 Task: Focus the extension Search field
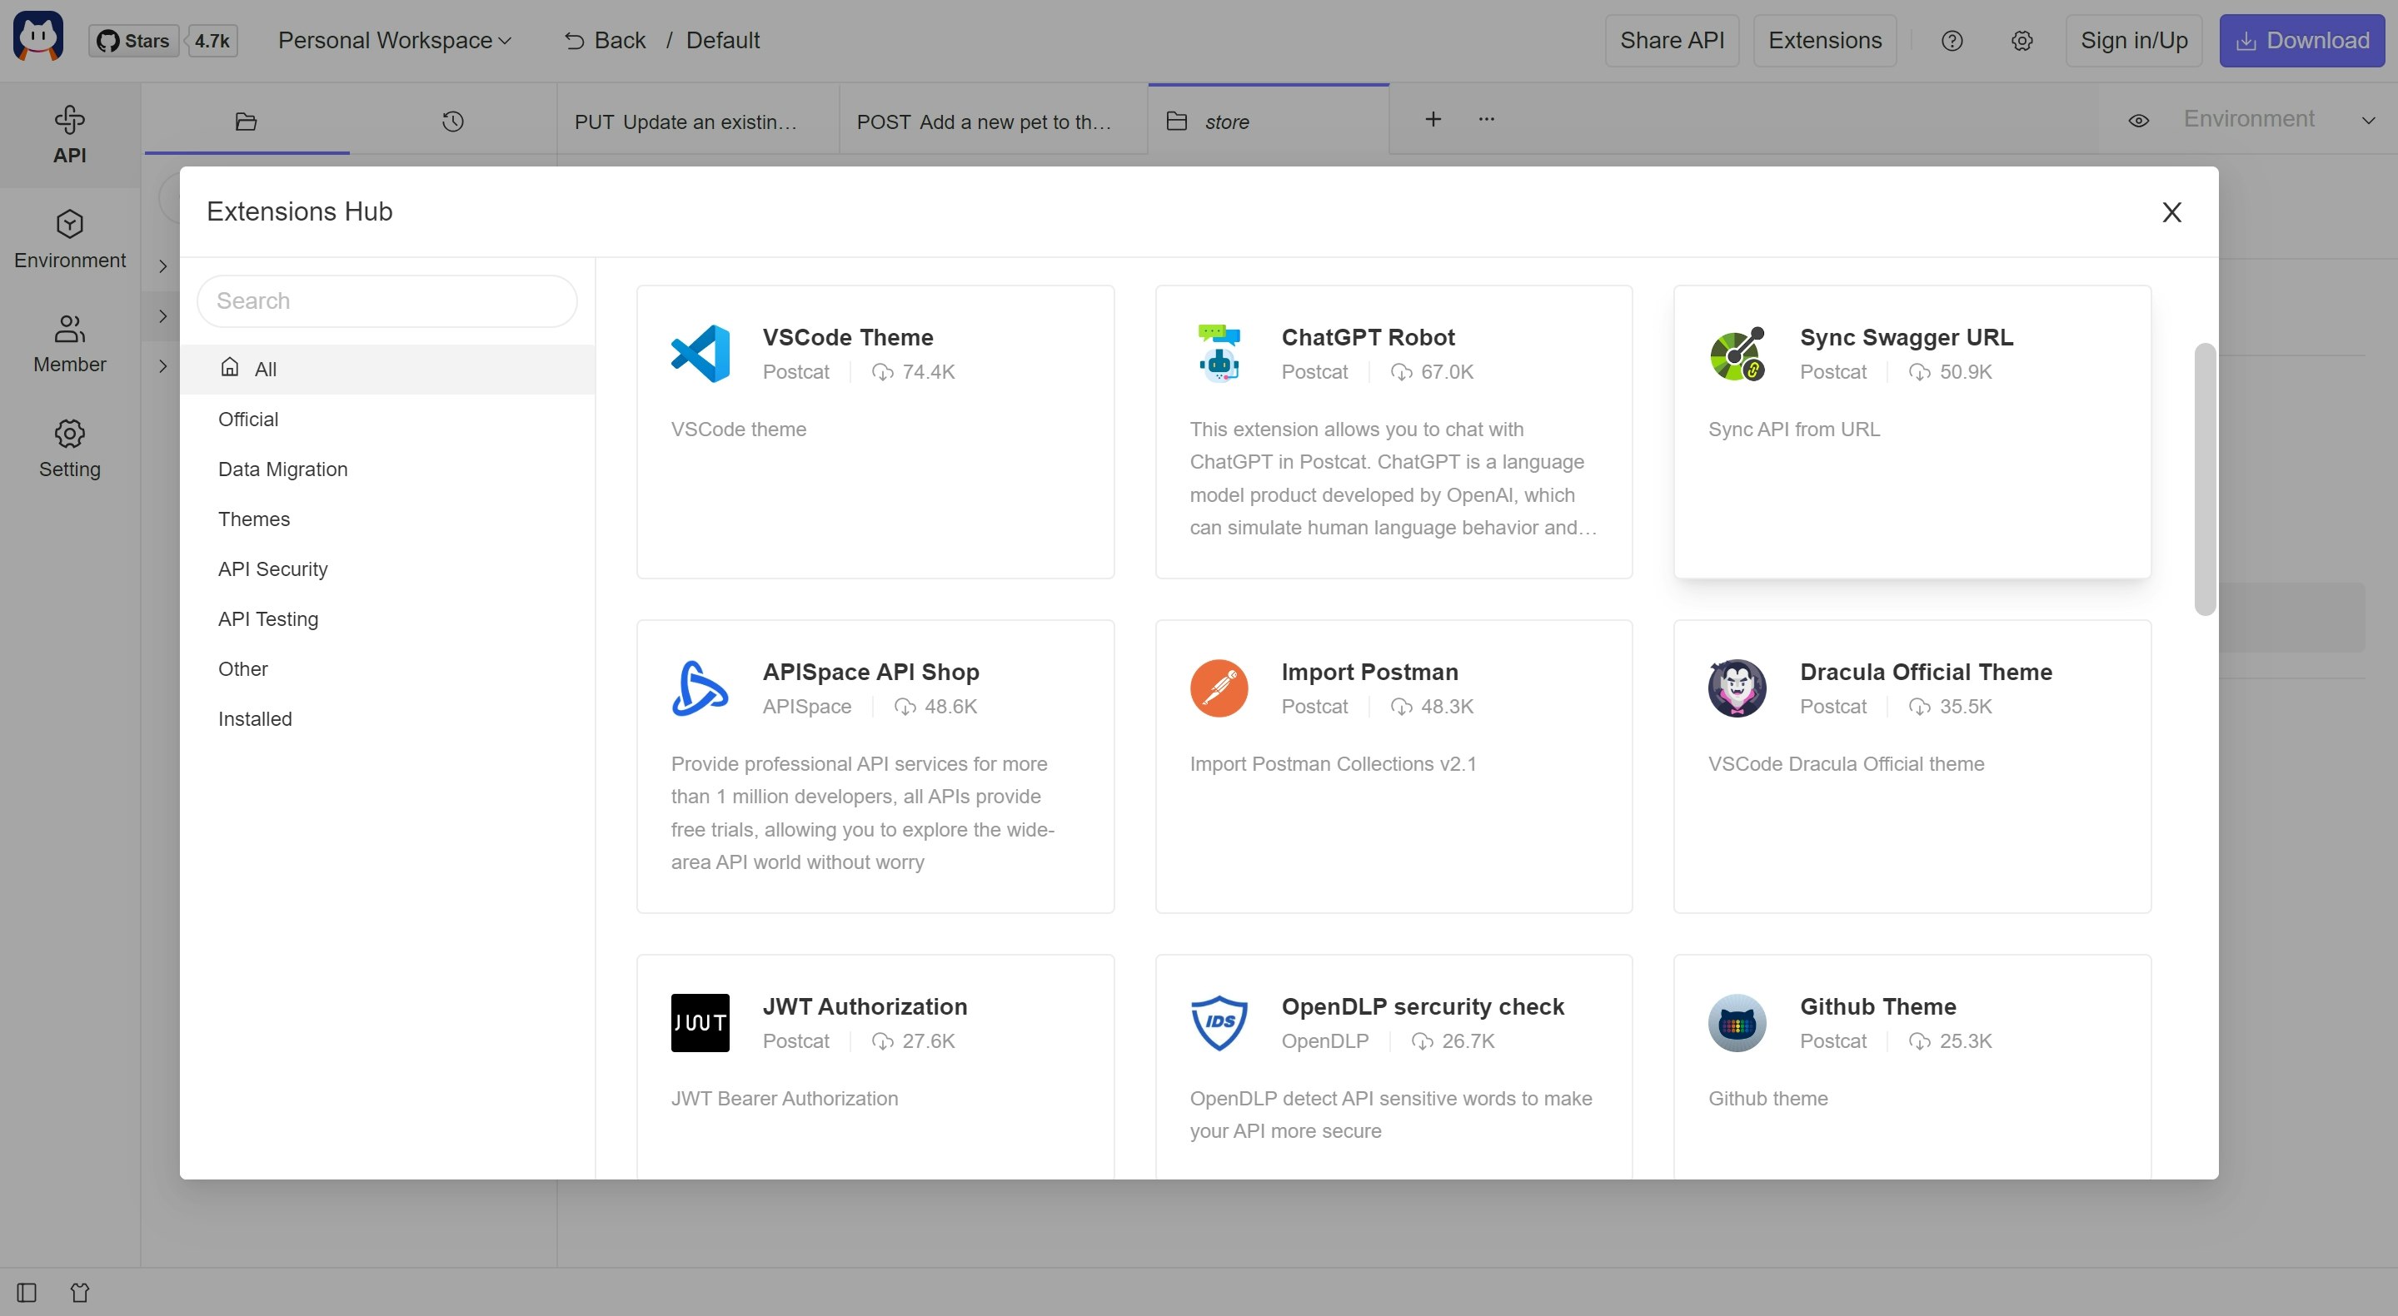(x=387, y=301)
